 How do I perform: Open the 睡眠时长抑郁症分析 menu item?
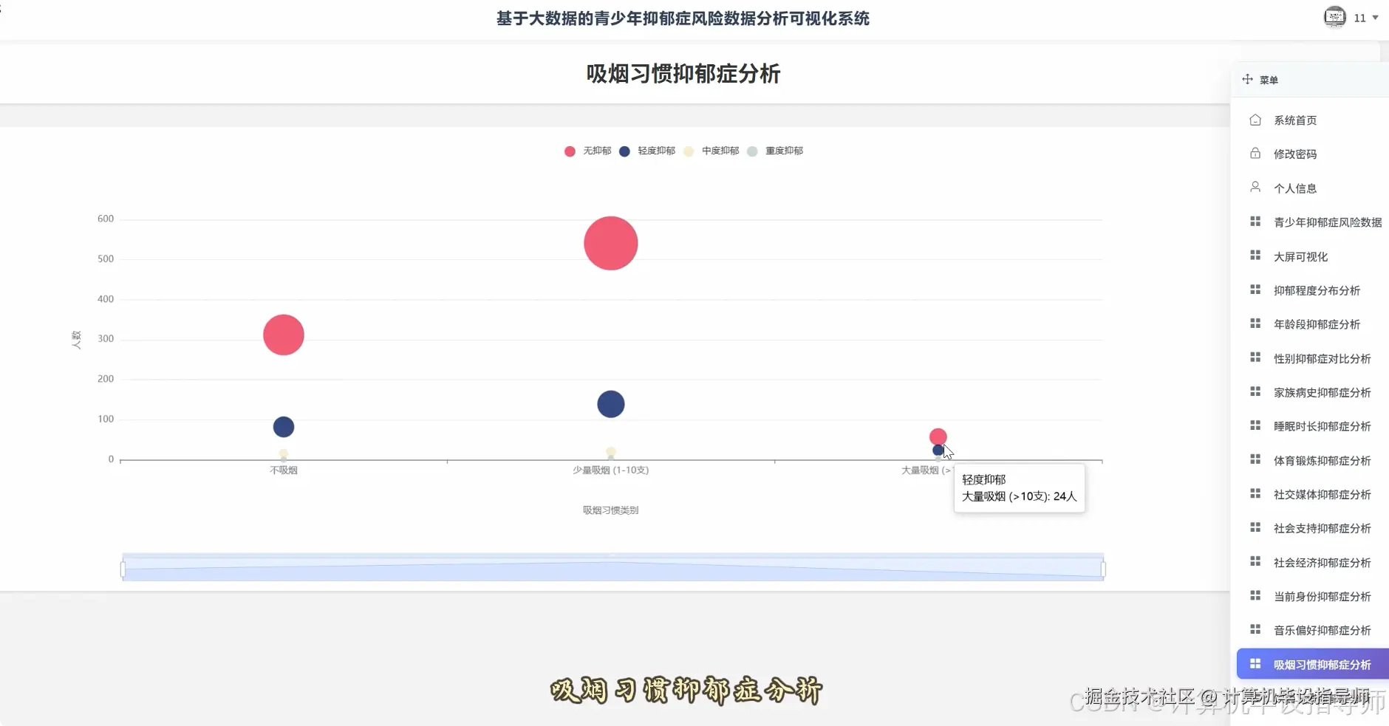coord(1322,425)
